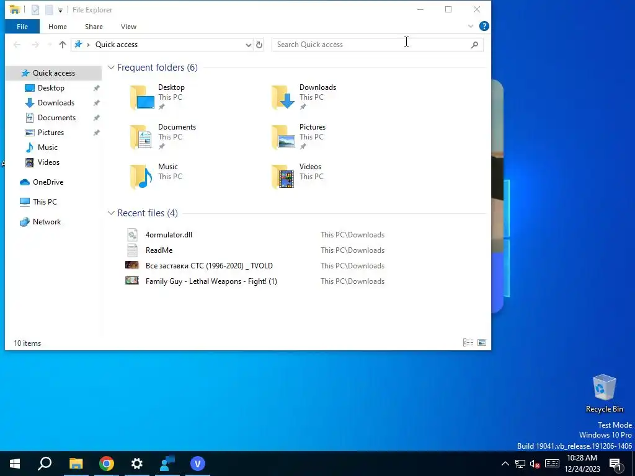Open Documents in the navigation pane
The width and height of the screenshot is (635, 476).
[56, 118]
